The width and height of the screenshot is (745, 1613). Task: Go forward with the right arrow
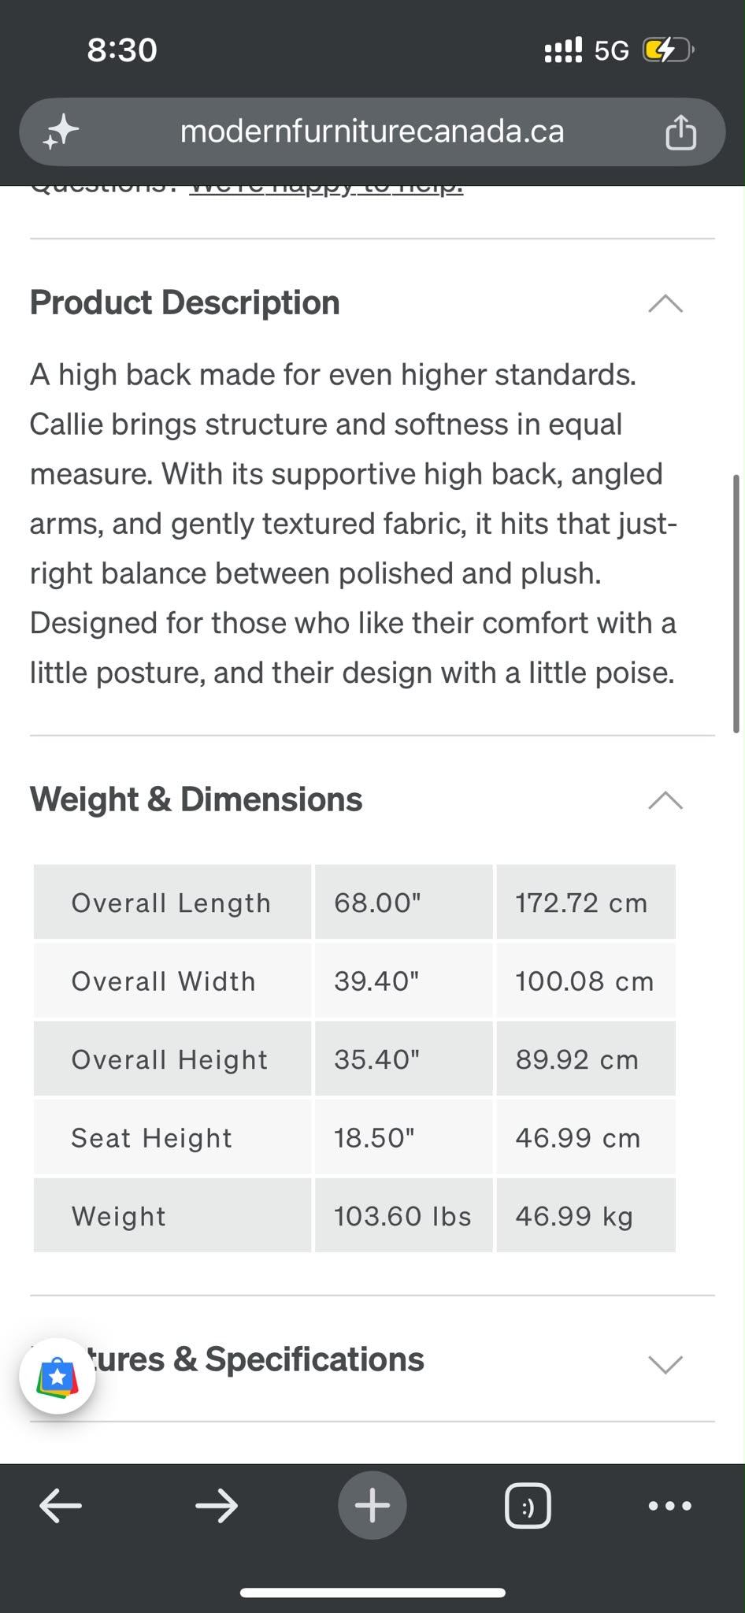(x=217, y=1506)
